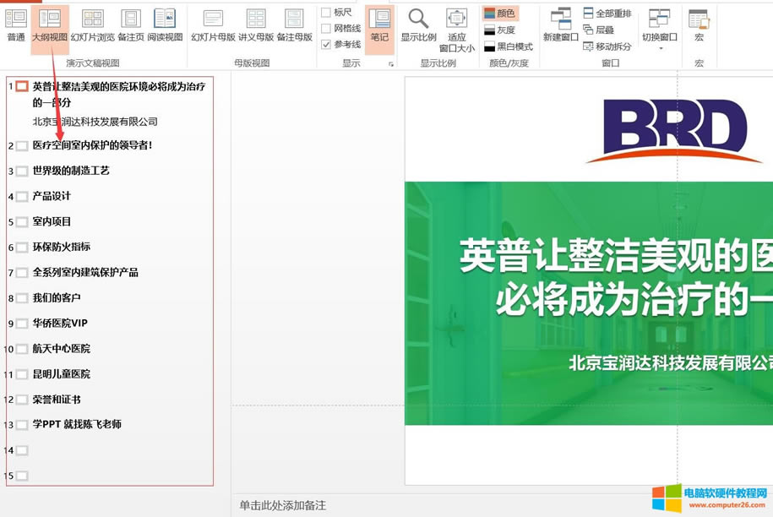Switch to Normal view (普通)
This screenshot has width=773, height=517.
click(x=14, y=24)
